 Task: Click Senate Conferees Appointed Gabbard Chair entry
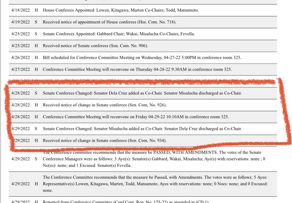tap(119, 34)
